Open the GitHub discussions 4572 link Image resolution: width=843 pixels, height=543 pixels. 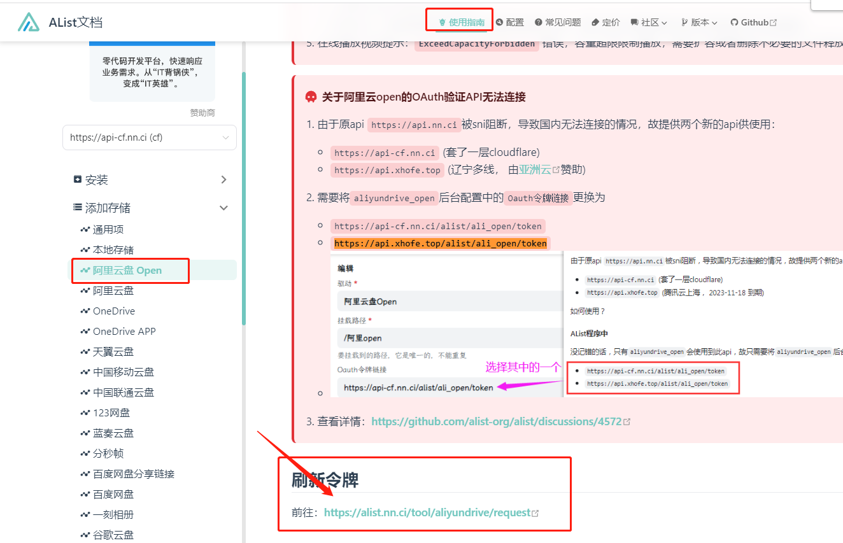pyautogui.click(x=497, y=421)
